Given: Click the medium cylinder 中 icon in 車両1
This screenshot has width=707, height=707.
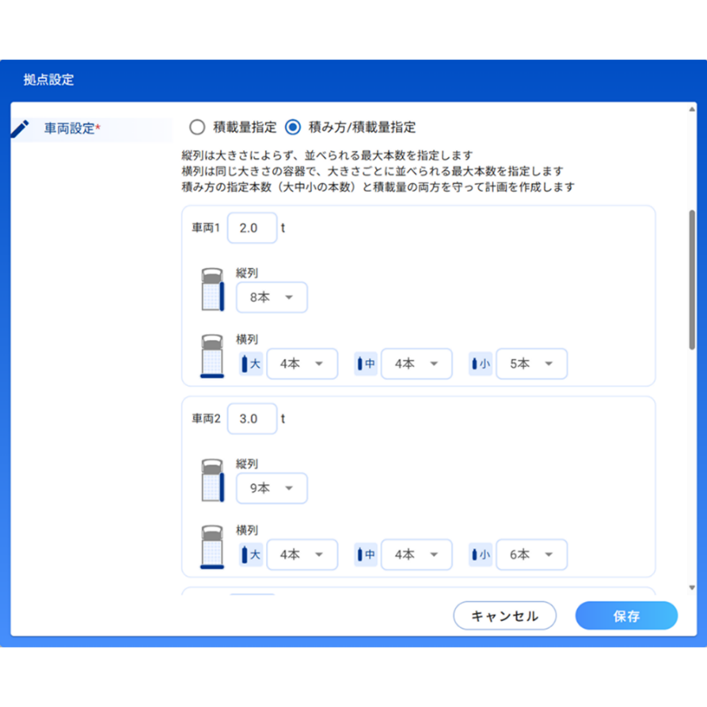Looking at the screenshot, I should pos(366,364).
